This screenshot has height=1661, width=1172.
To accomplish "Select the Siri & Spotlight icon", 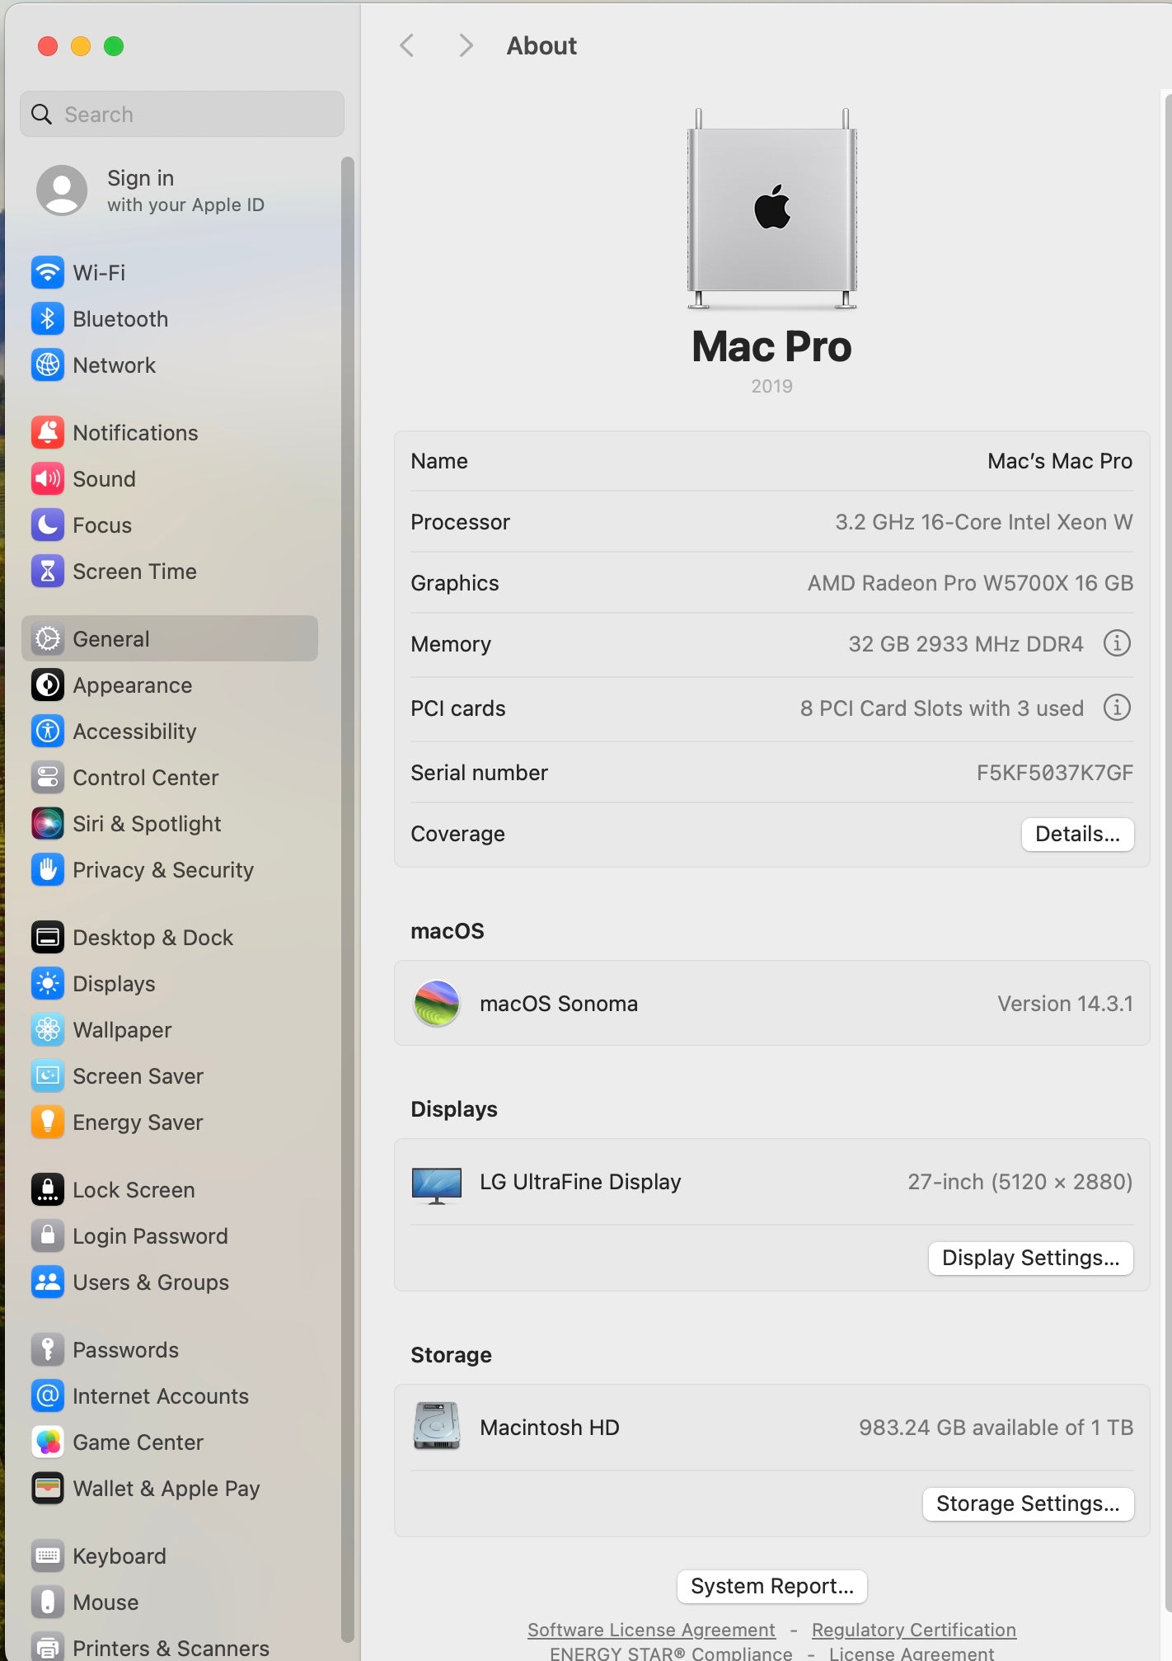I will [48, 823].
